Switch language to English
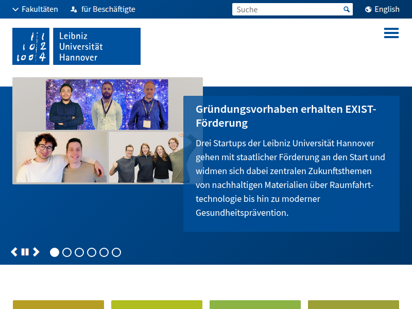The image size is (412, 309). click(x=387, y=9)
